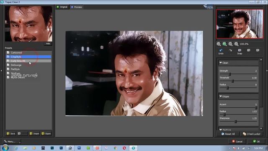Adjust the Clean Threshold slider

pyautogui.click(x=232, y=81)
